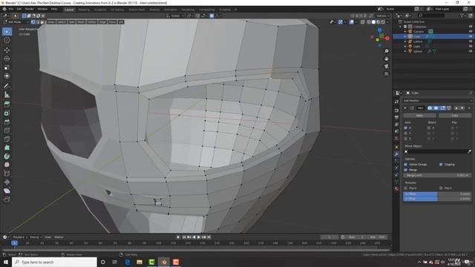Toggle the Merge checkbox

406,170
